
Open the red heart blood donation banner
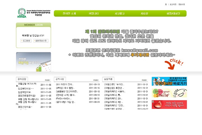(x=169, y=104)
